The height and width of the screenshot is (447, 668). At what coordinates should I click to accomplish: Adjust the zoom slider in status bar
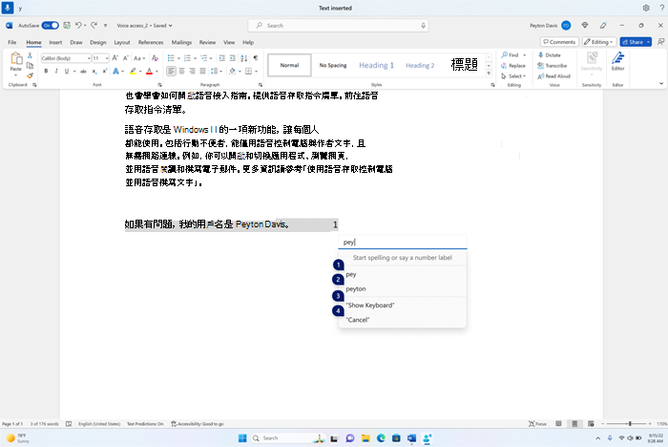pos(630,423)
